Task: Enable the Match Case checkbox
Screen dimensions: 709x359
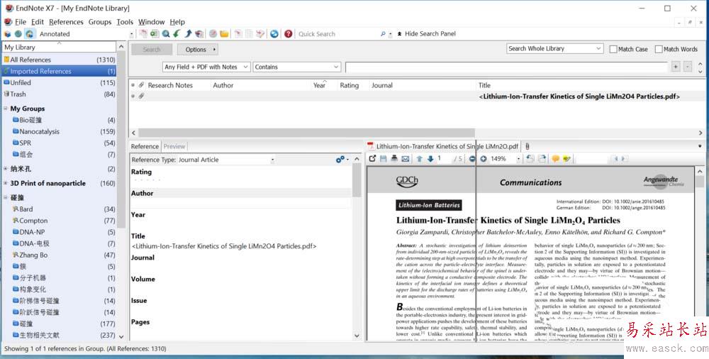Action: click(613, 49)
